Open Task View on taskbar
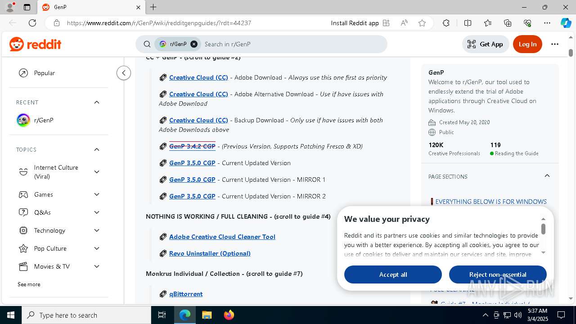576x324 pixels. tap(162, 315)
